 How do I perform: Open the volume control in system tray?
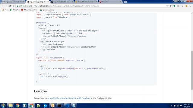(175, 106)
